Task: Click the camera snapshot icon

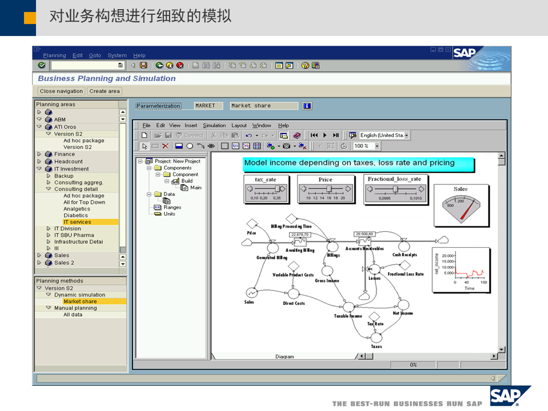Action: click(x=287, y=146)
